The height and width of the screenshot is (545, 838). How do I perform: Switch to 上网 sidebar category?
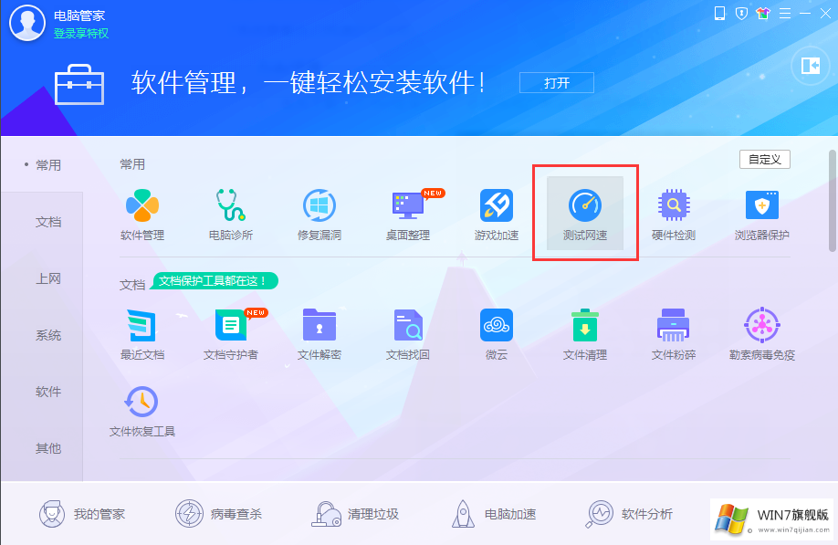tap(48, 278)
